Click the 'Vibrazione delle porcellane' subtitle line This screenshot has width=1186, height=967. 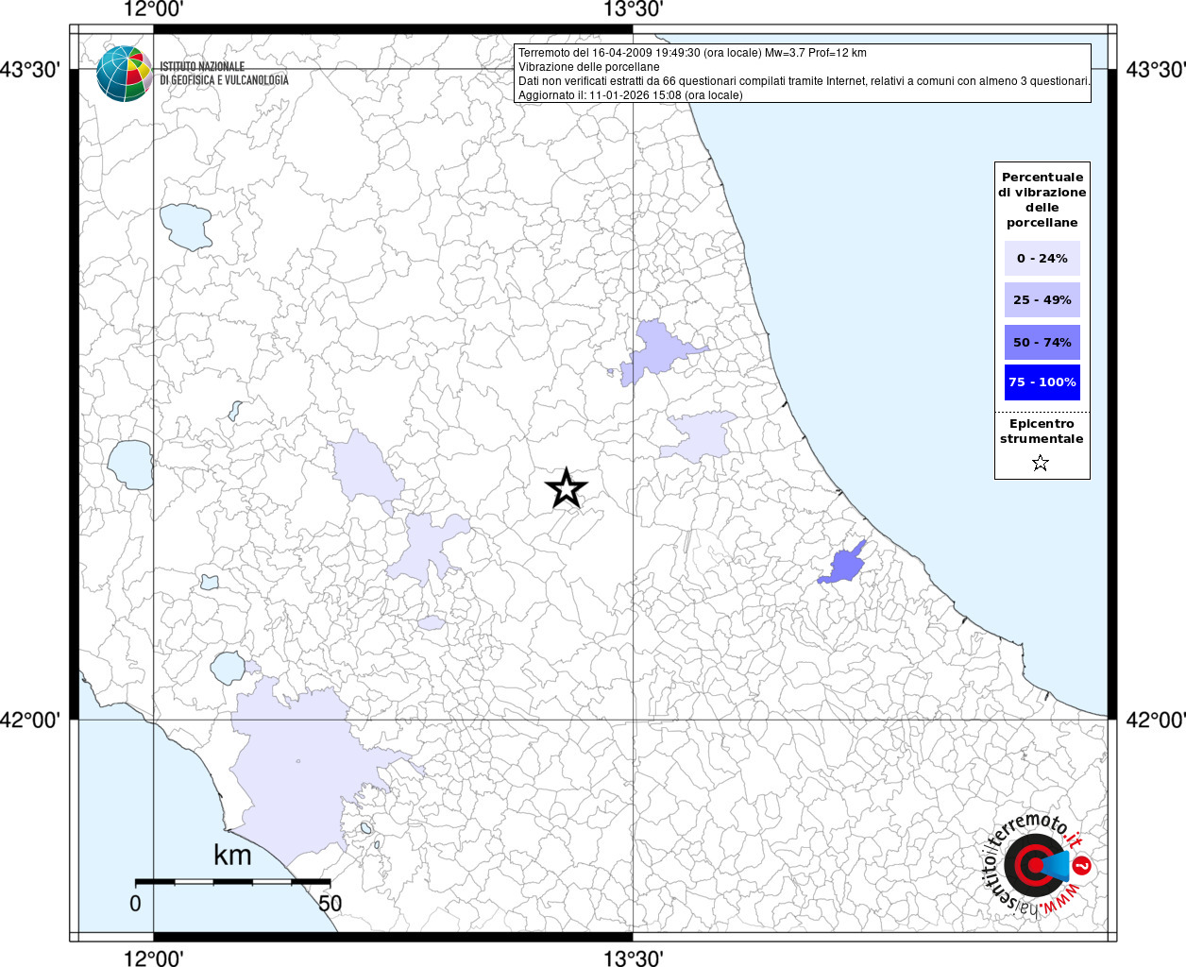pyautogui.click(x=589, y=67)
